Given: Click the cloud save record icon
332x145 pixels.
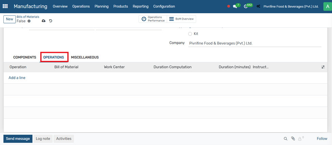Looking at the screenshot, I should [44, 21].
